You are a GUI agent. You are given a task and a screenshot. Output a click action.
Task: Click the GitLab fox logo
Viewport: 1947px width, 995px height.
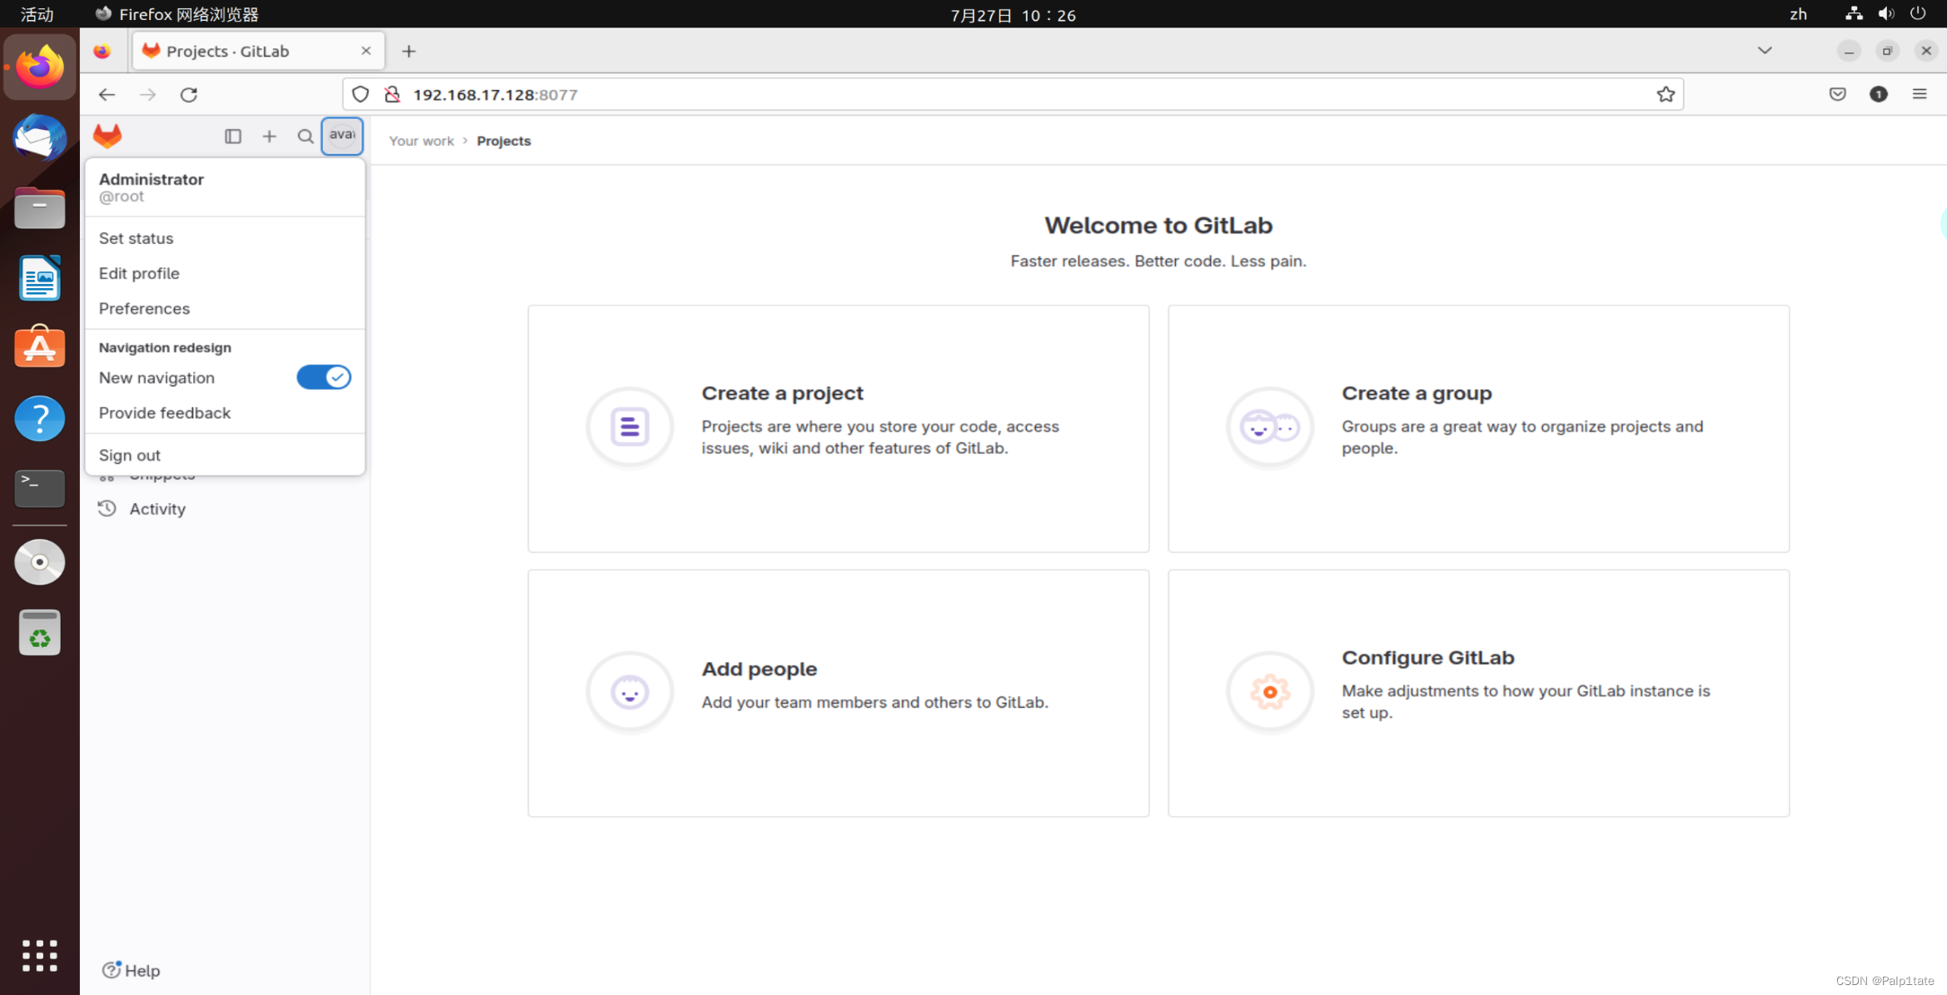pyautogui.click(x=107, y=136)
